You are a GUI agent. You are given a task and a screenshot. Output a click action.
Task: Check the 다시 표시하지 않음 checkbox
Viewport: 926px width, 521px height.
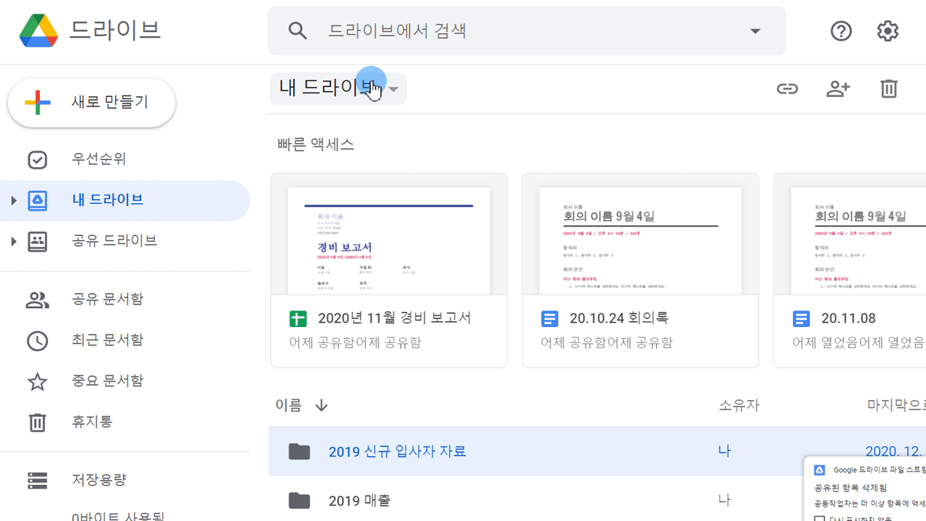[x=820, y=518]
